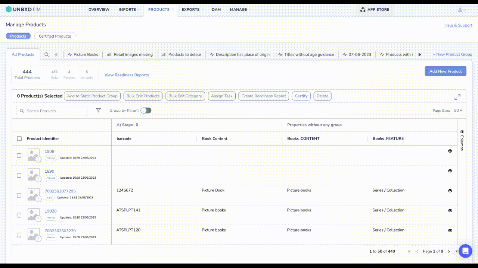Open the Help & Support link
This screenshot has width=478, height=268.
(458, 25)
